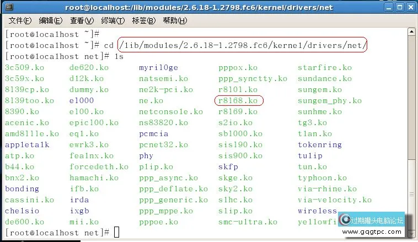Click the skfp directory name
418x242 pixels.
point(228,167)
